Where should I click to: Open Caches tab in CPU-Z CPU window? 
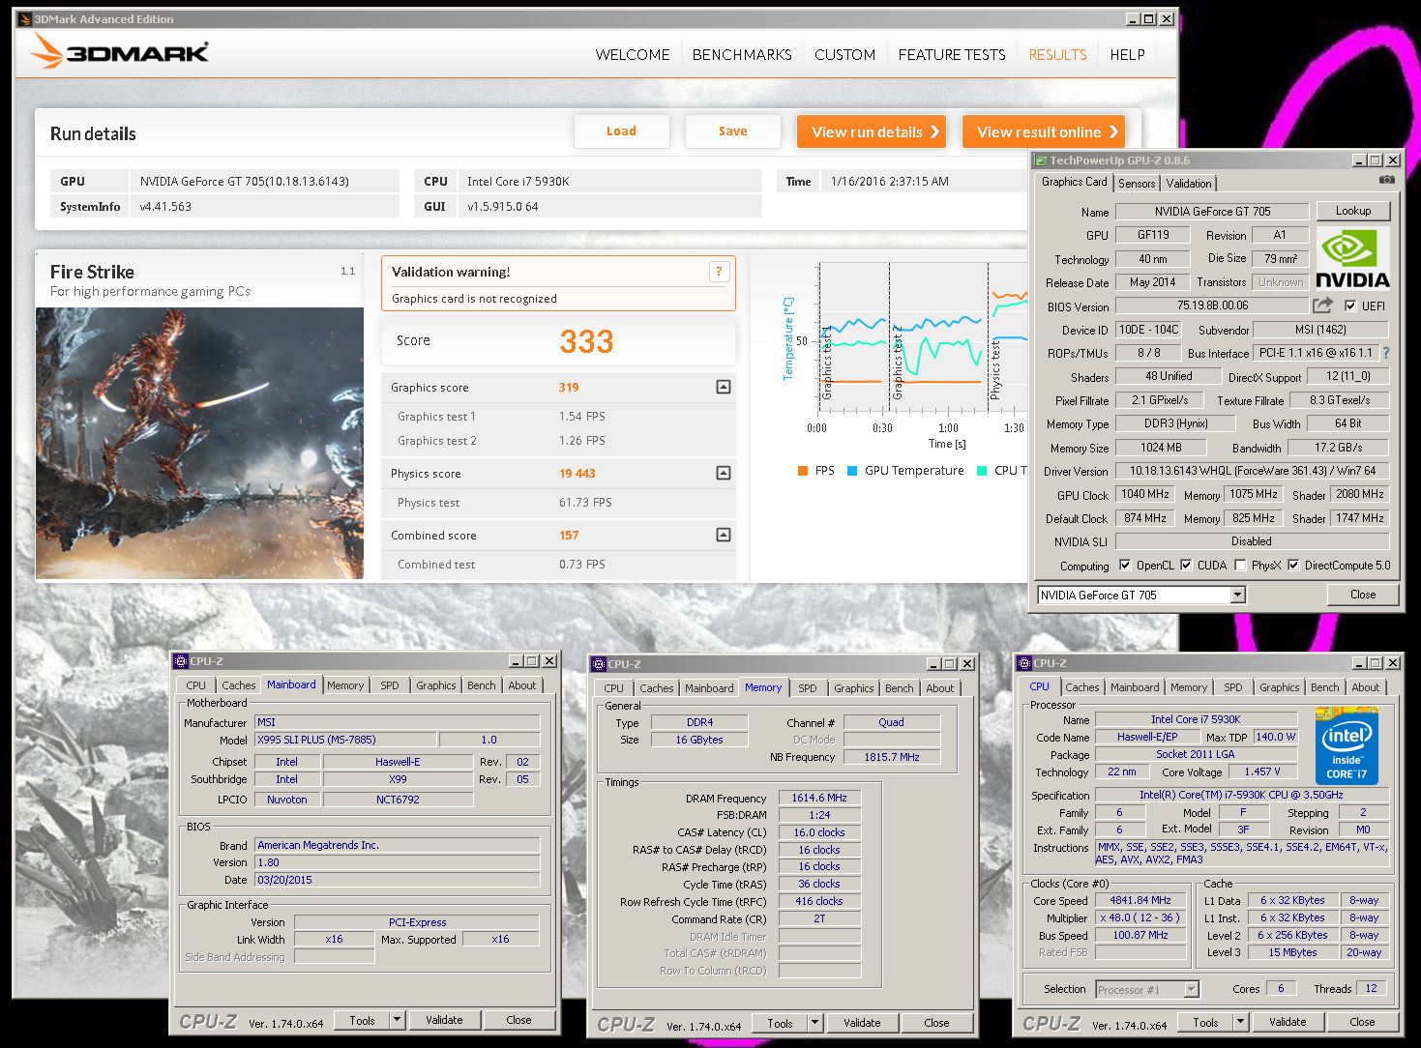click(1081, 687)
